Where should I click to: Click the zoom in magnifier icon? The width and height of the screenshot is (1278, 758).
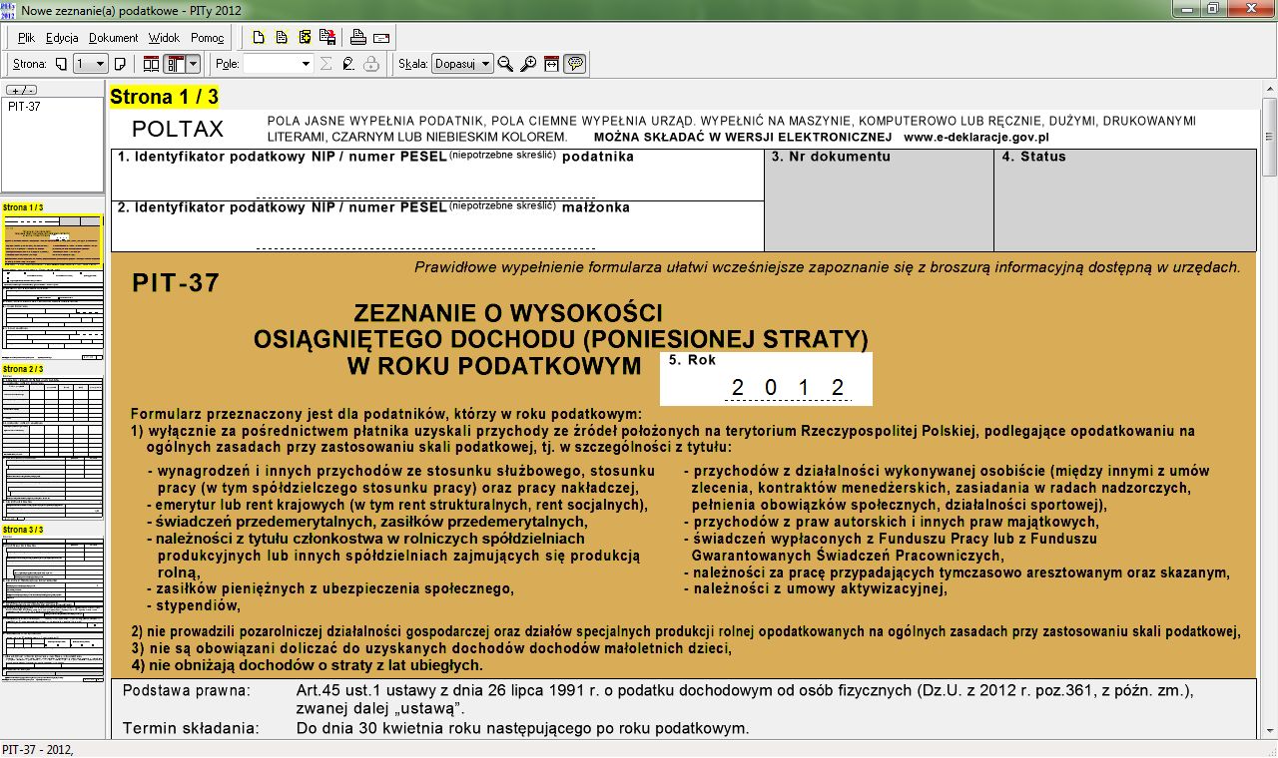(528, 64)
